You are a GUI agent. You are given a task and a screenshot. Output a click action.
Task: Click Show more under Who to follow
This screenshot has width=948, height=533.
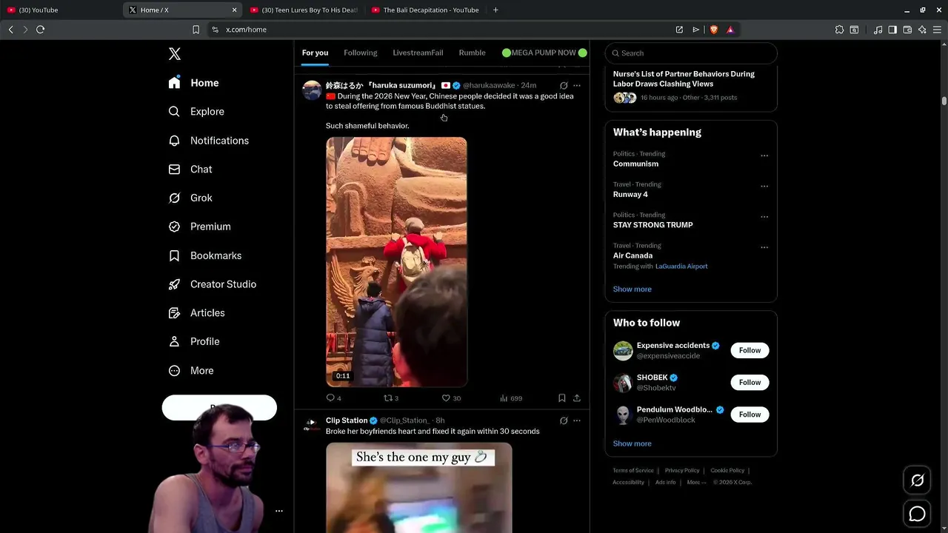click(632, 443)
